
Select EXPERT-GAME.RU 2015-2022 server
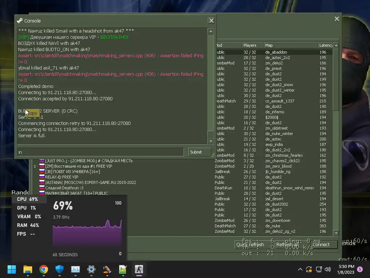182,182
